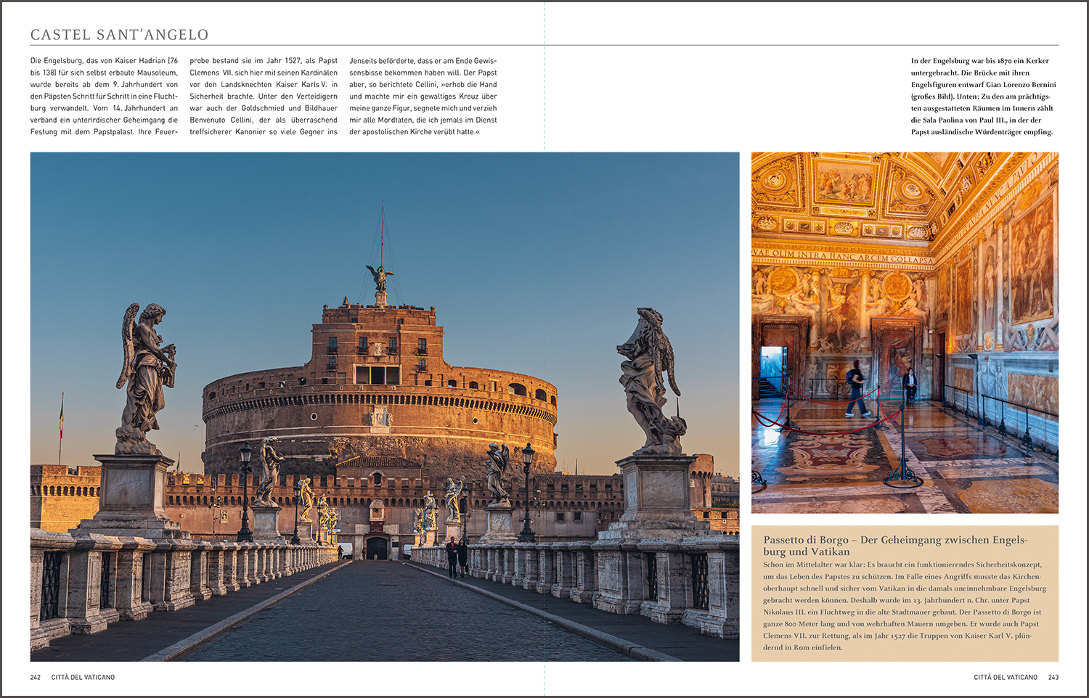Click third text column starting 'Jenseits beförderte'
Viewport: 1089px width, 698px height.
(423, 97)
